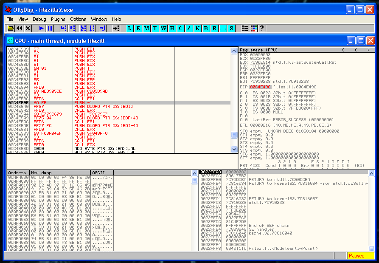Image resolution: width=379 pixels, height=263 pixels.
Task: Click the EFL 00000216 flags line
Action: 286,125
